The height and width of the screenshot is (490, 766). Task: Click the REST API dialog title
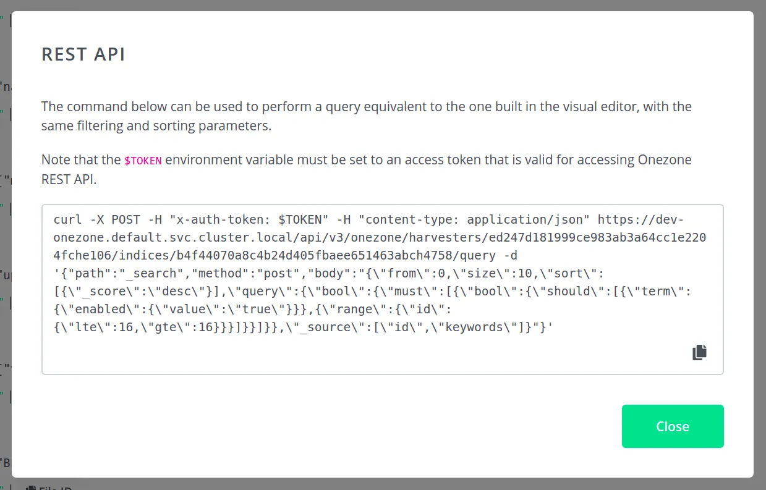tap(83, 54)
